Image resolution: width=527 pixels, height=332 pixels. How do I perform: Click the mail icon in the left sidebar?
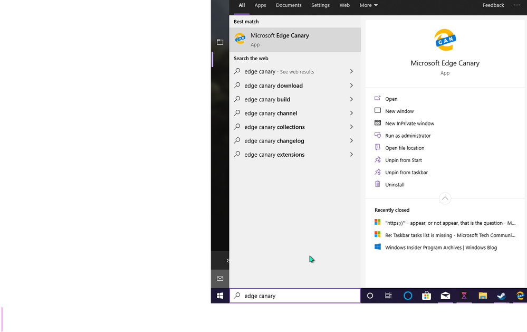pos(220,279)
